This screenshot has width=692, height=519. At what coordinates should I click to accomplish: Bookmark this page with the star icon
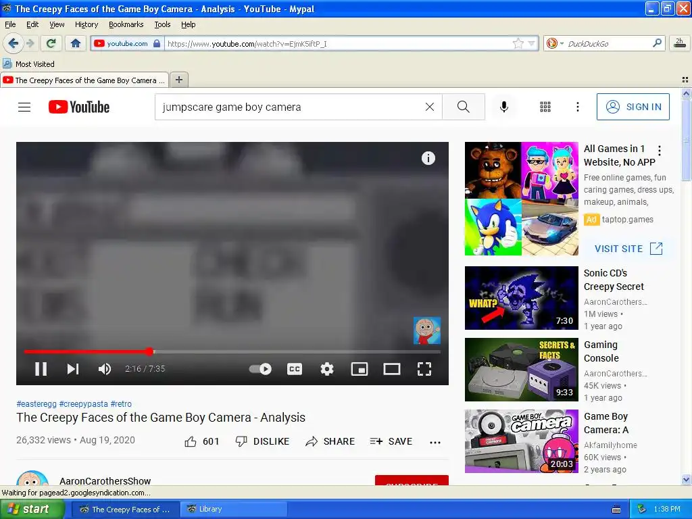click(518, 43)
